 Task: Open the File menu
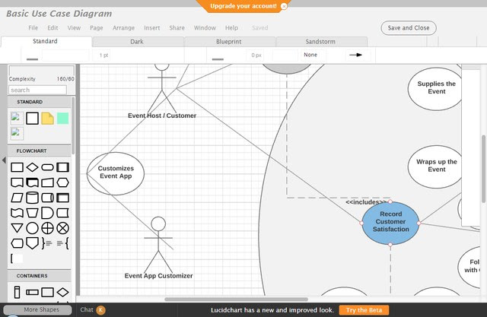click(33, 28)
